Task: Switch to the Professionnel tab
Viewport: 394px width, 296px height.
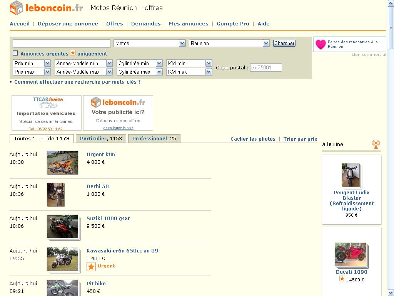Action: 154,139
